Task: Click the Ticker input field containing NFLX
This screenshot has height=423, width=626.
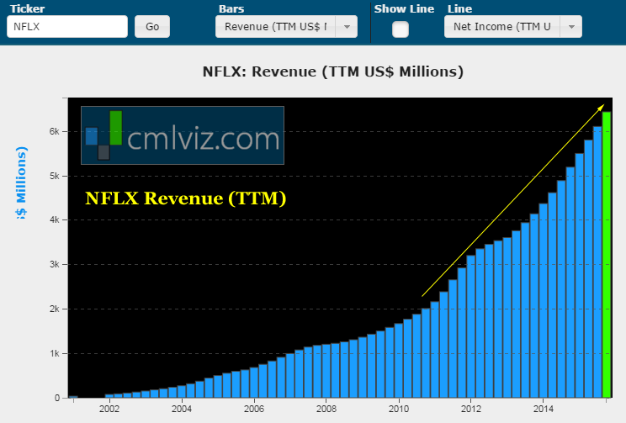Action: 67,27
